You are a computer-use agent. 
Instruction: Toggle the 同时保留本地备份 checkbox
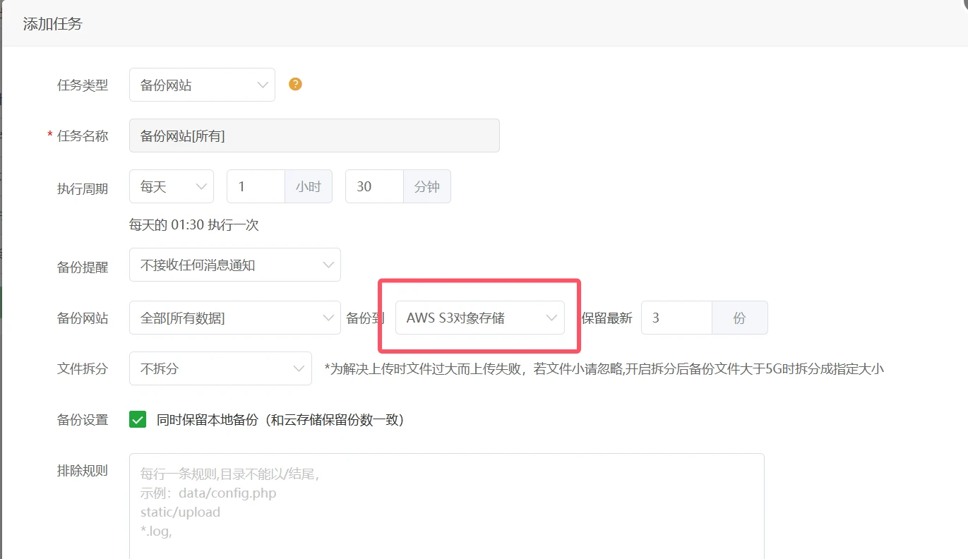138,420
